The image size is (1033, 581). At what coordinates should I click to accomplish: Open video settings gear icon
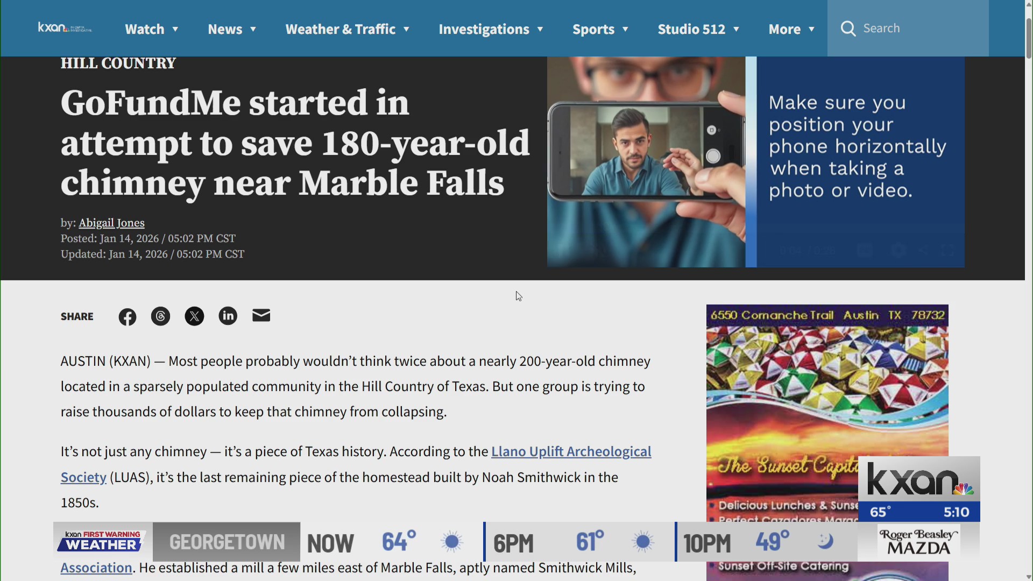point(898,251)
